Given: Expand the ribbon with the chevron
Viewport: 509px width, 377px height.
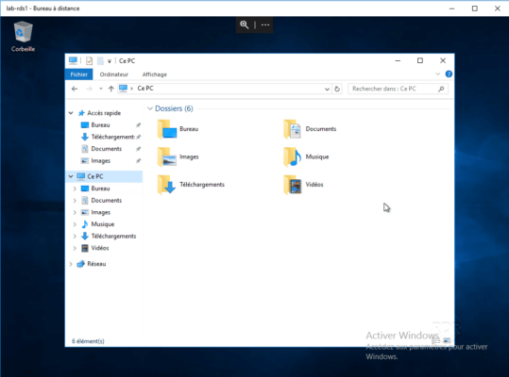Looking at the screenshot, I should click(x=437, y=74).
